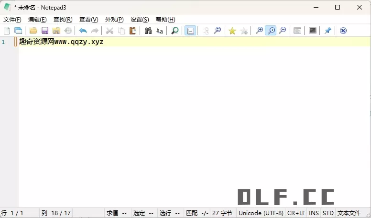
Task: Add to favorites yellow star
Action: [x=232, y=31]
